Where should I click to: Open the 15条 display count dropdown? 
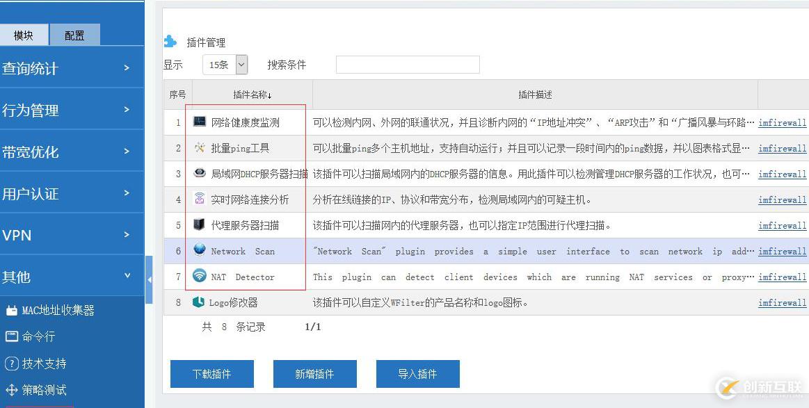[225, 65]
